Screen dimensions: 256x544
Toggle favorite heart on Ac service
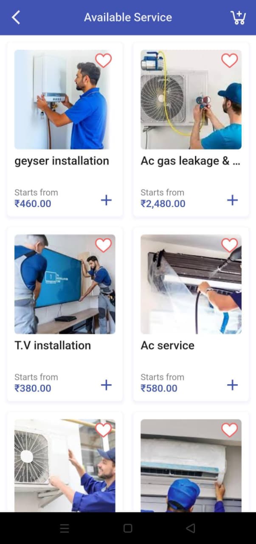(x=230, y=245)
